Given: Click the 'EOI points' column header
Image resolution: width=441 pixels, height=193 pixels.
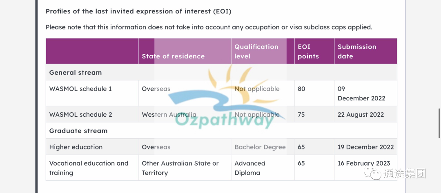Looking at the screenshot, I should [x=308, y=51].
